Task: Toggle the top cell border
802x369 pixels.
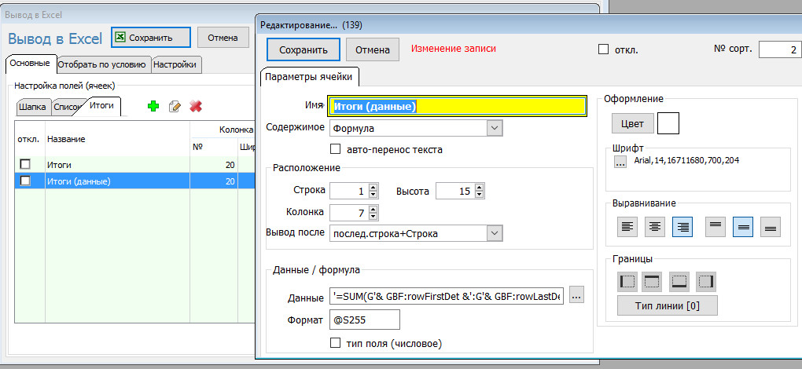Action: click(x=653, y=280)
